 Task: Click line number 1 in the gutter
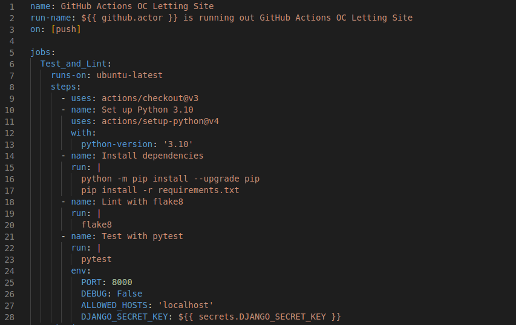[x=11, y=7]
